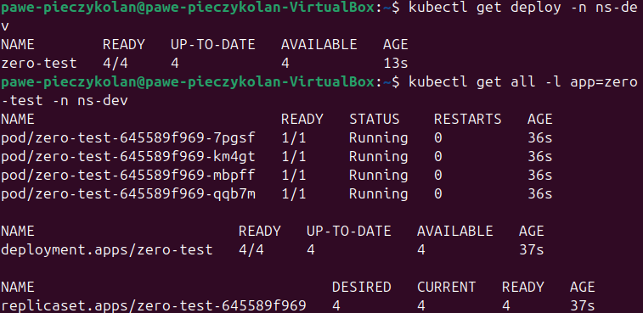Click the Running status of pod km4gt
This screenshot has width=643, height=313.
coord(379,157)
